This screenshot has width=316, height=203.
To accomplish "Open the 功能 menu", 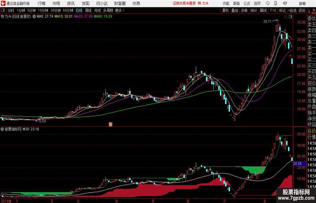I will click(x=226, y=3).
